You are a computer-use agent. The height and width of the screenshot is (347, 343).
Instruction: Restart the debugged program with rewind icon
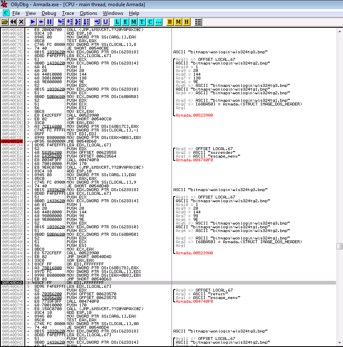point(13,22)
